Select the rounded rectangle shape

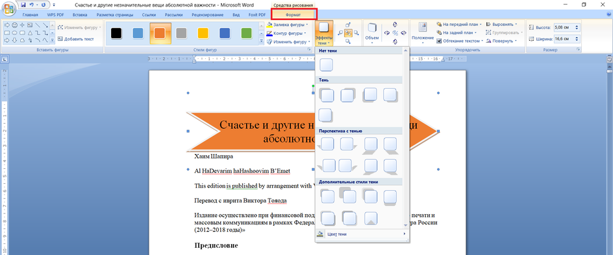tap(22, 32)
